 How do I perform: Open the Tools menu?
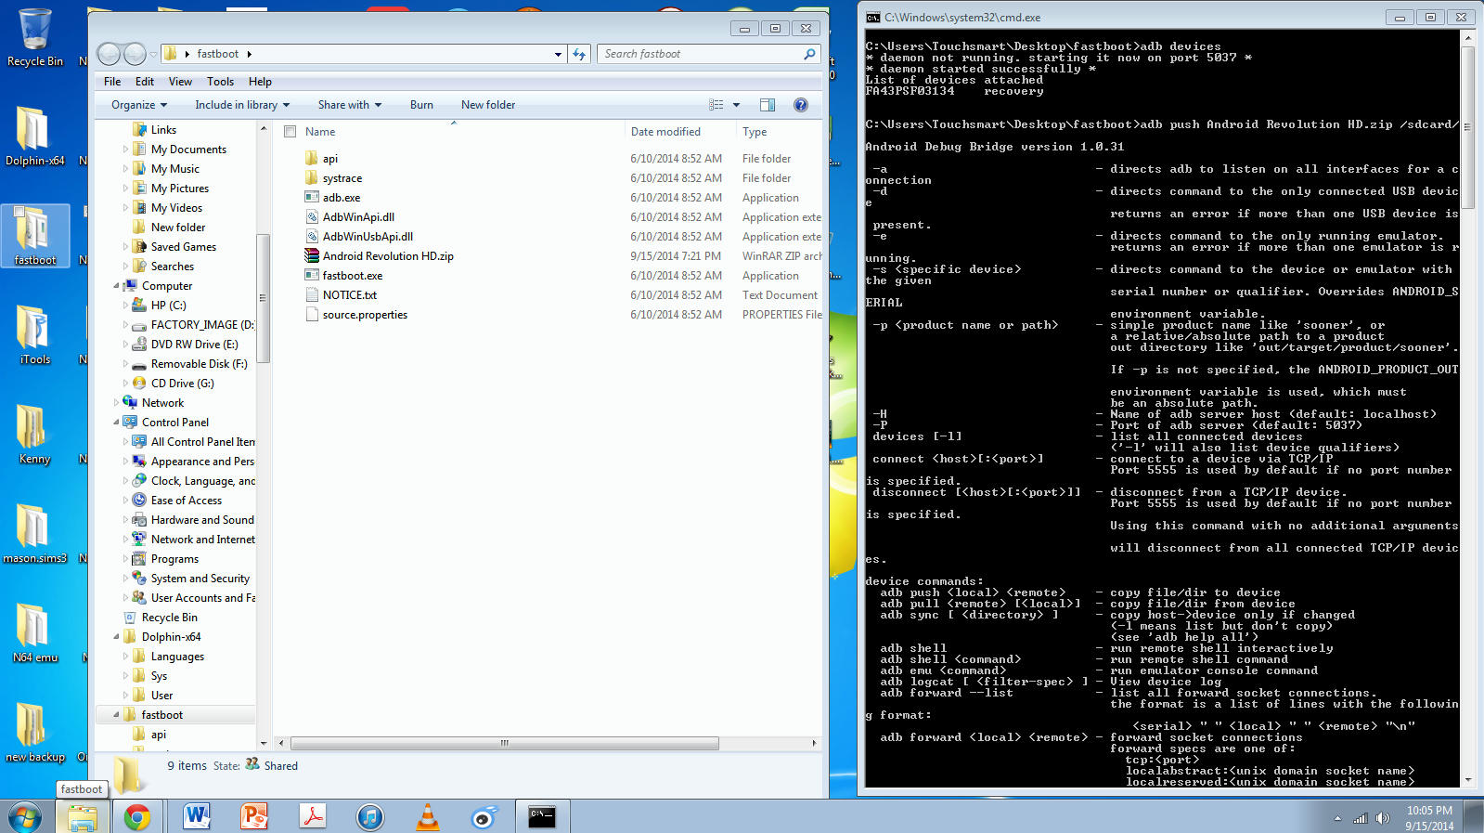pos(220,82)
